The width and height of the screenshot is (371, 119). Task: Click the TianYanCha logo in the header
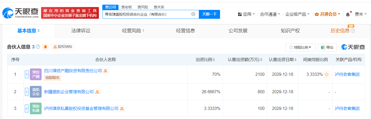pyautogui.click(x=20, y=13)
